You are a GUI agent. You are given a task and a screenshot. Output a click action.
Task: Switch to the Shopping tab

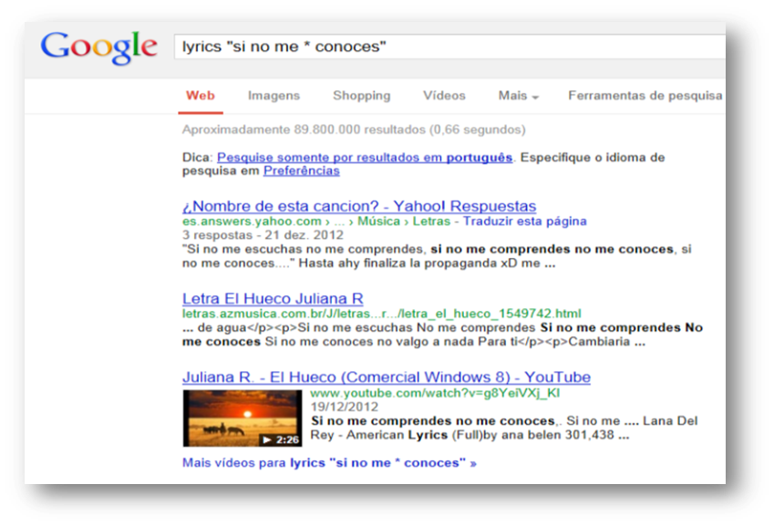click(x=361, y=95)
